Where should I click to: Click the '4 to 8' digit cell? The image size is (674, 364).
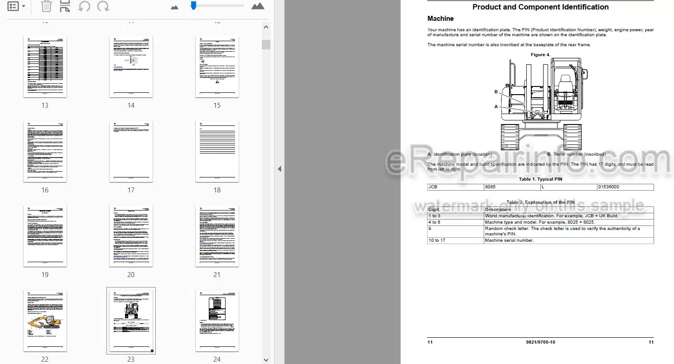(x=456, y=222)
